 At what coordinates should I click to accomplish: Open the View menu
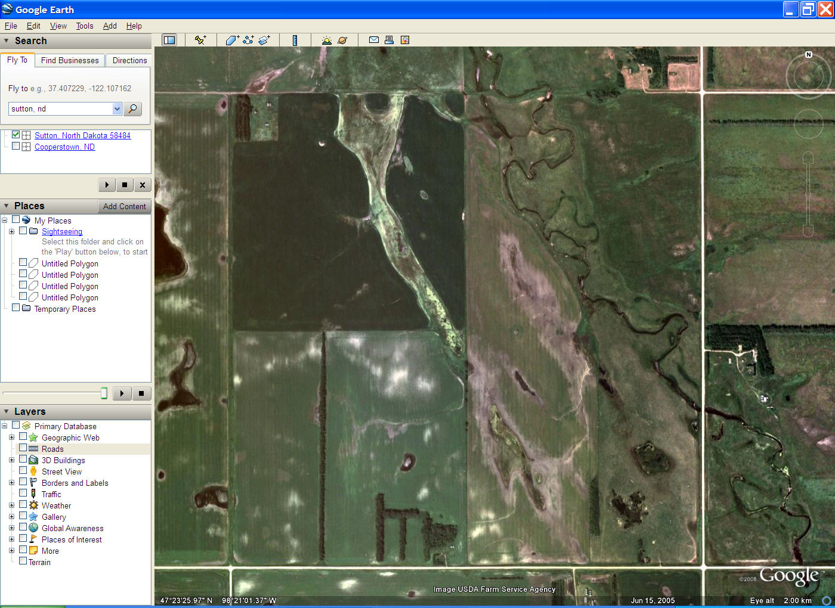(58, 26)
